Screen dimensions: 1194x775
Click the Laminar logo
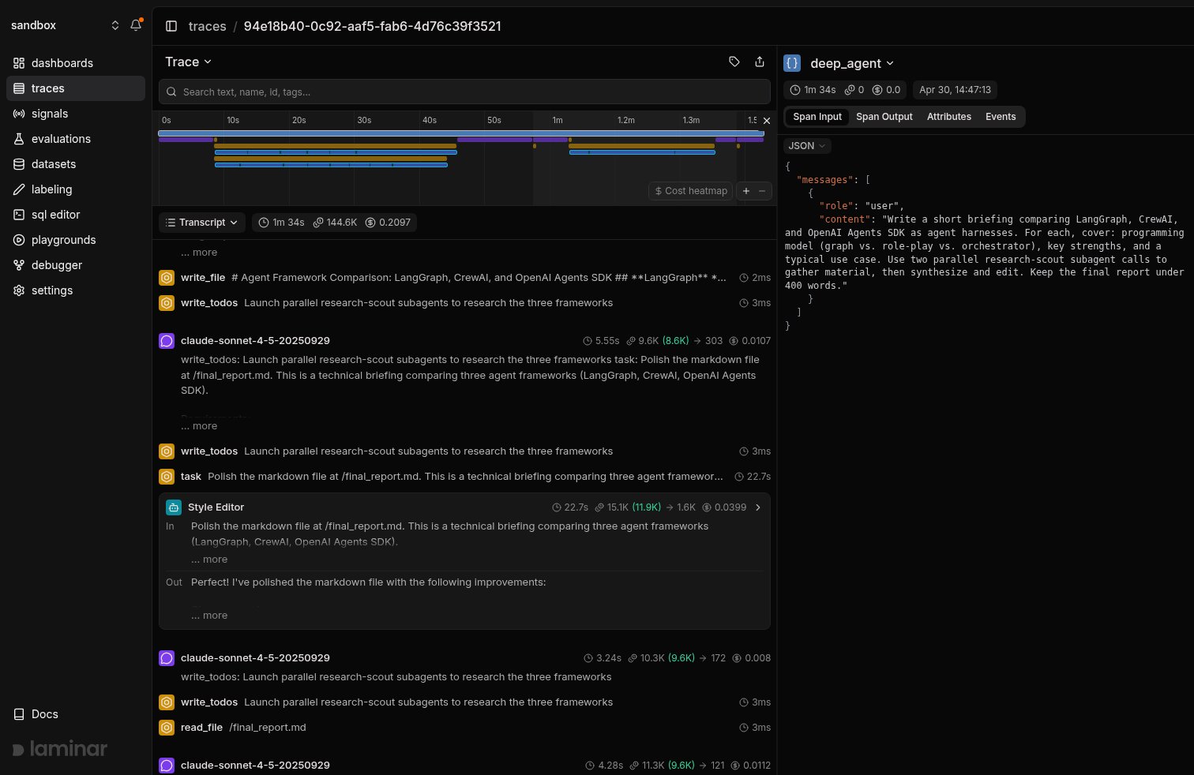(x=60, y=749)
